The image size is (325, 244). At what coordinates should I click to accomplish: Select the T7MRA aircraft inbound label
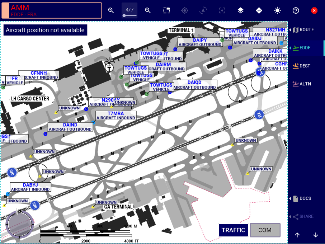[x=116, y=116]
